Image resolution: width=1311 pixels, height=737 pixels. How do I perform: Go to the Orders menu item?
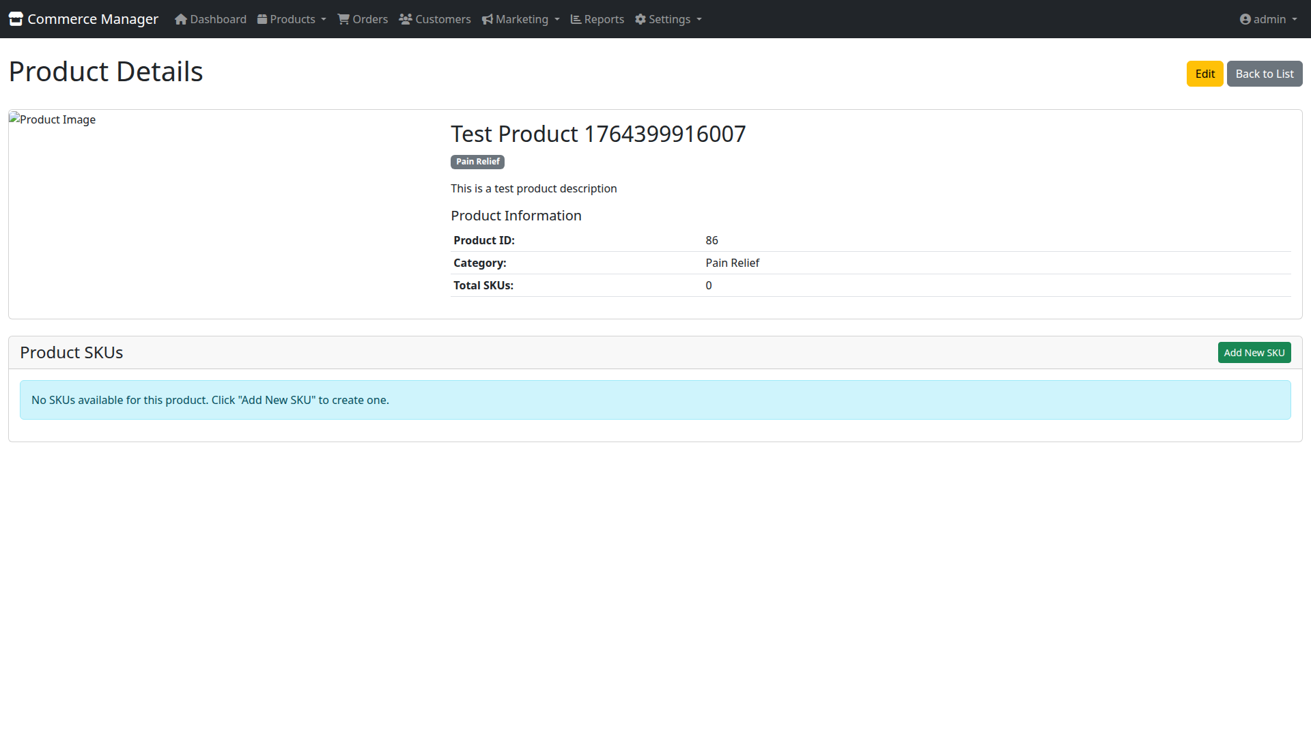point(370,19)
